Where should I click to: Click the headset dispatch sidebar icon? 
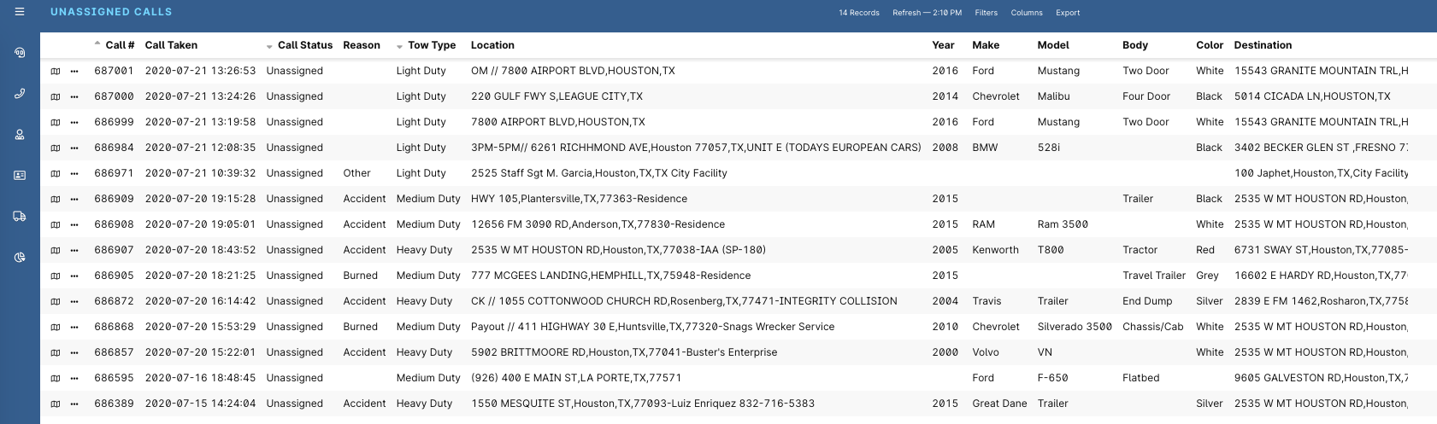[x=20, y=53]
